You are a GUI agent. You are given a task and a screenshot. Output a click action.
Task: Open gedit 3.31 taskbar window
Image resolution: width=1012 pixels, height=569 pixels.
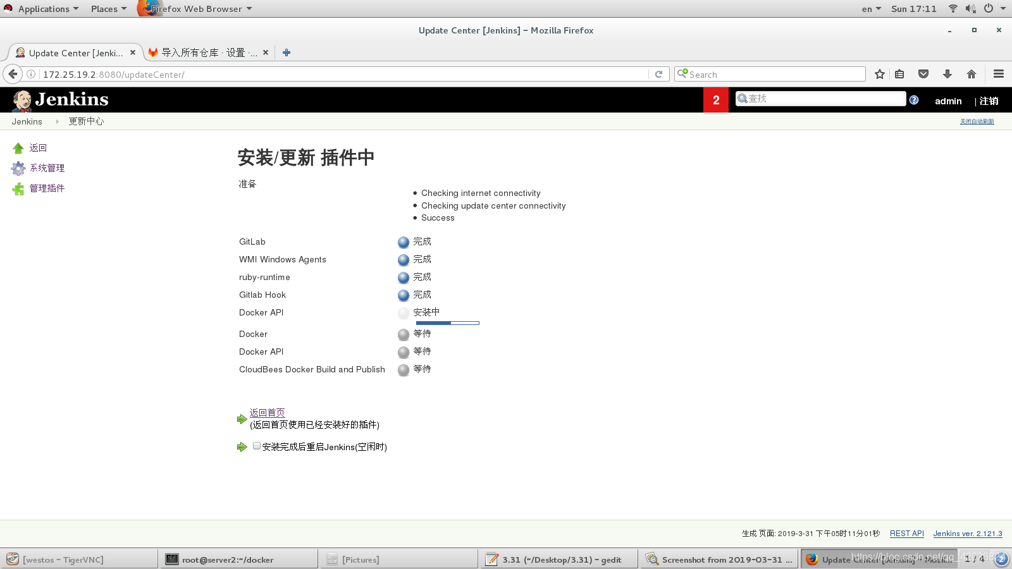(x=559, y=560)
